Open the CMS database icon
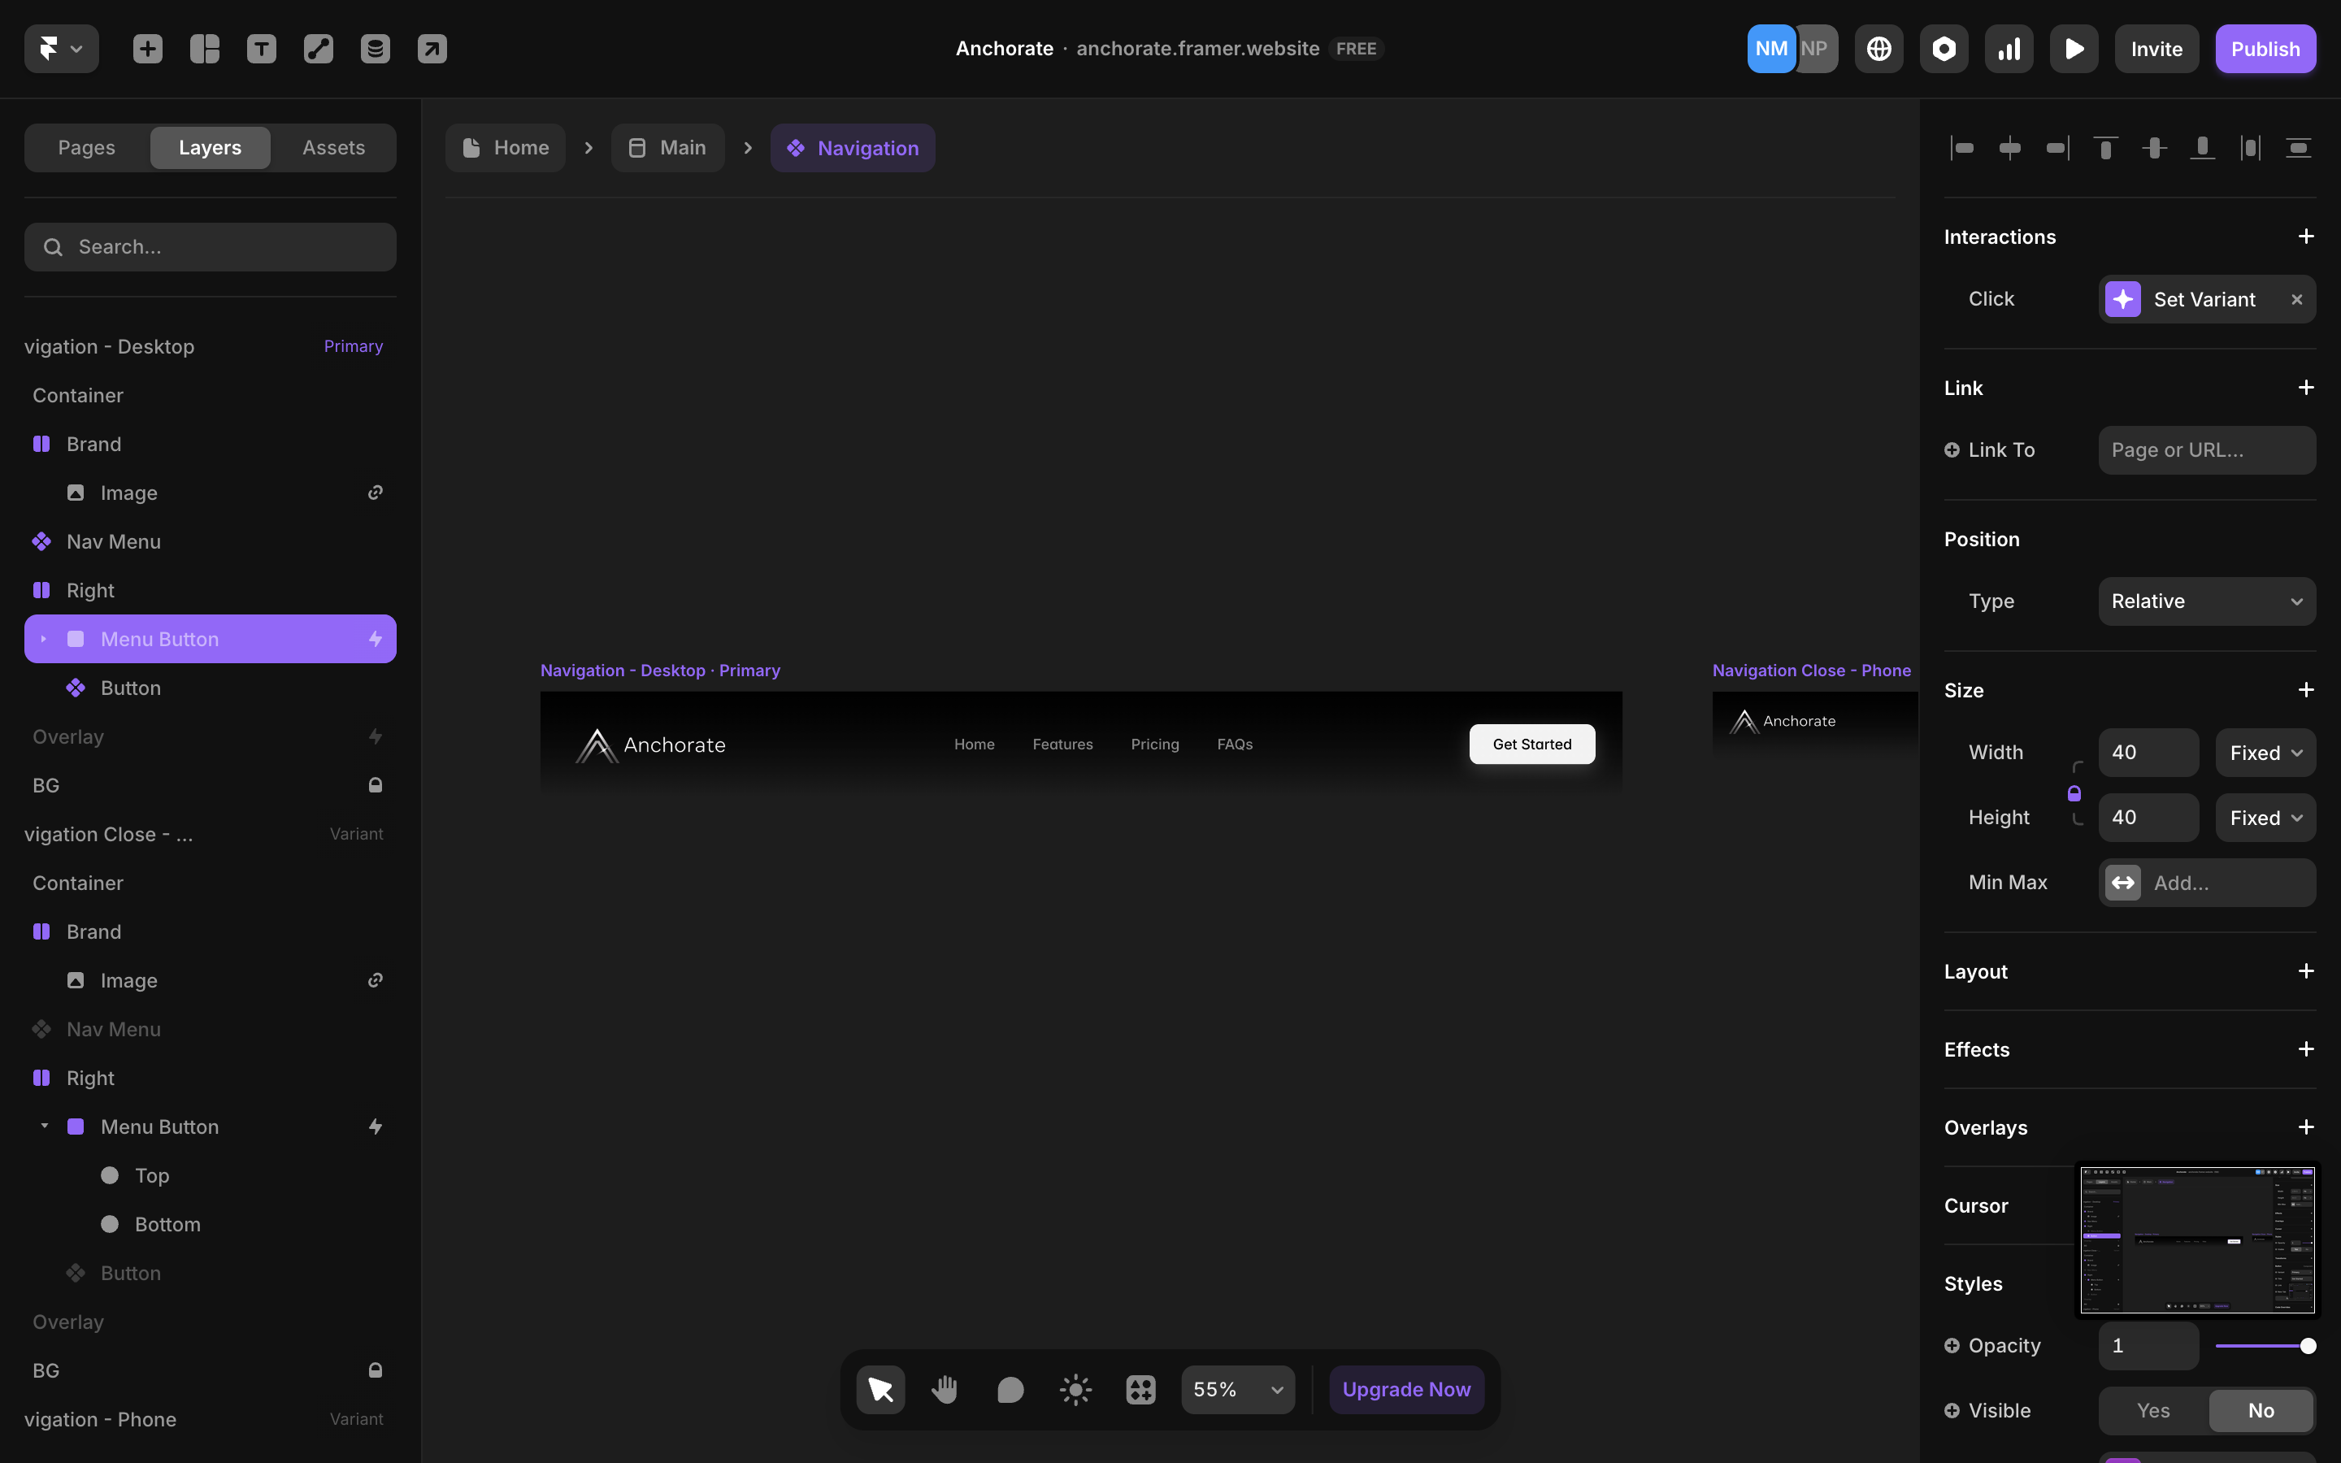This screenshot has height=1463, width=2341. [x=376, y=49]
